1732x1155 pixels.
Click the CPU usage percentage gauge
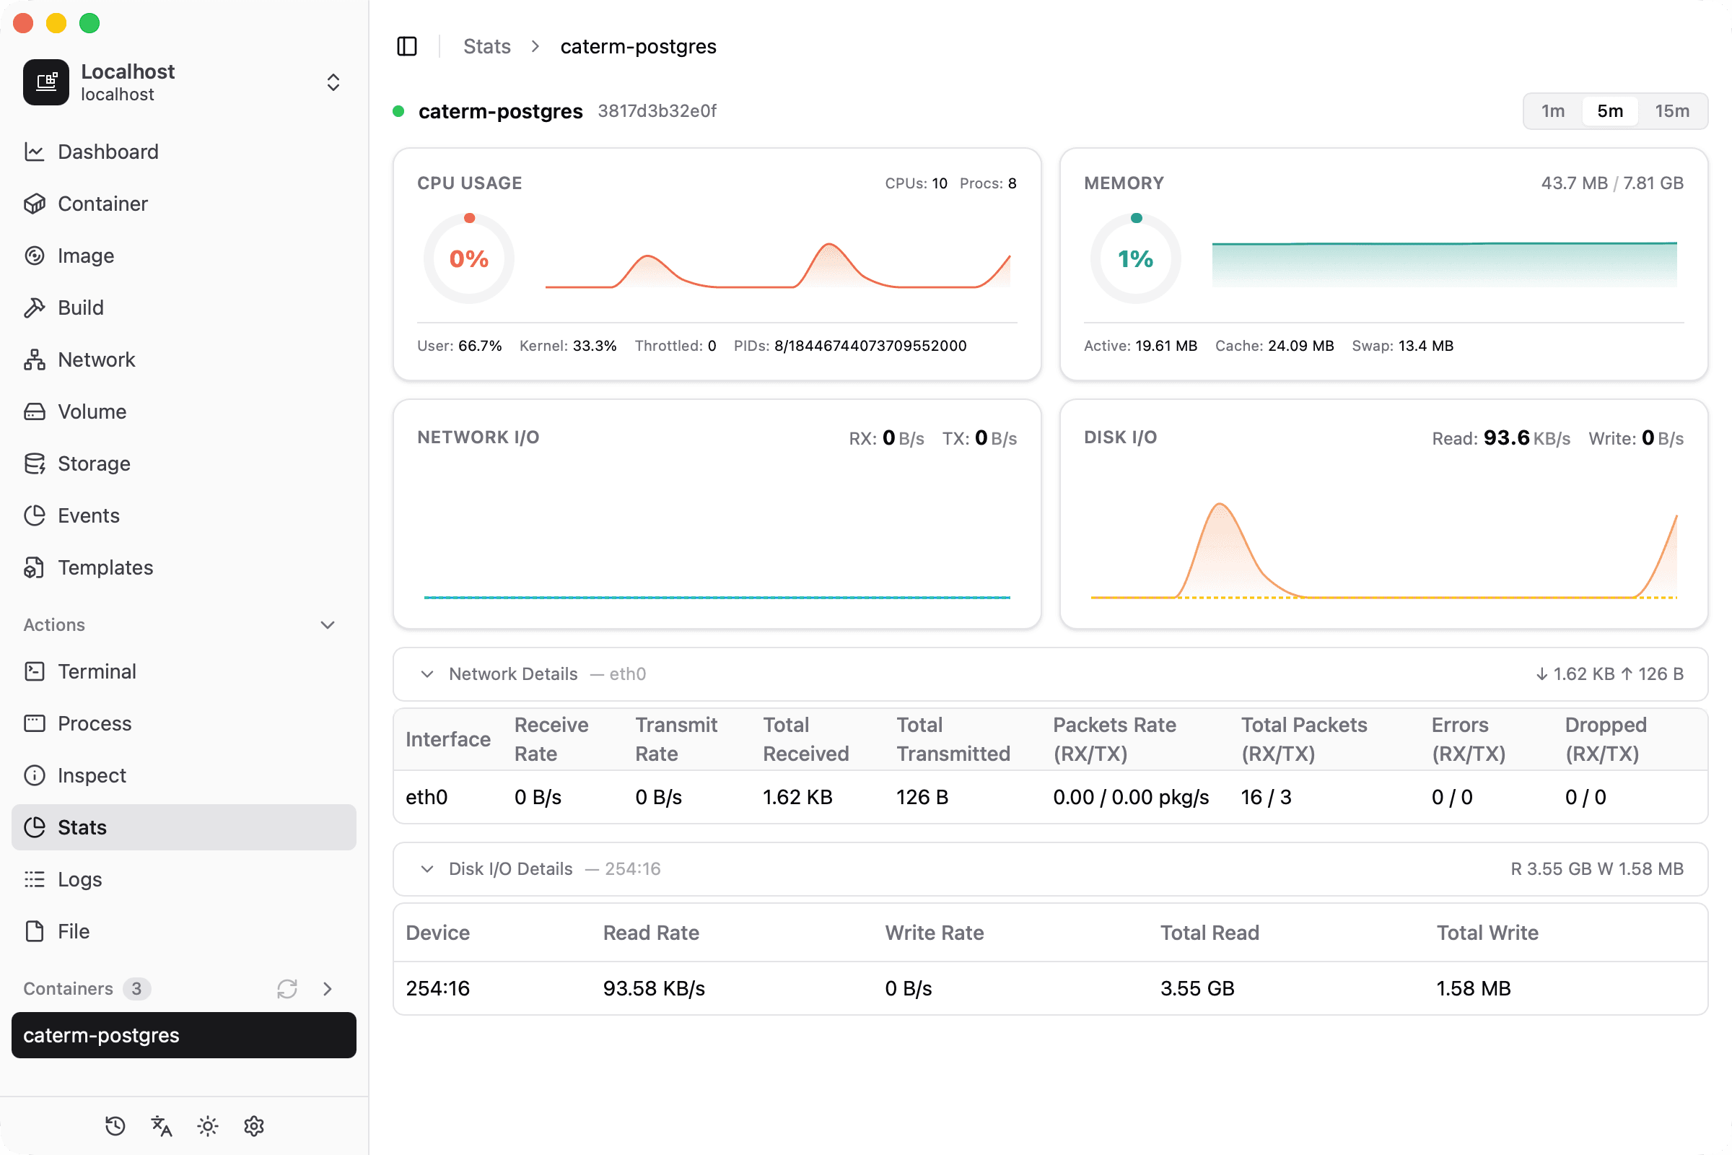[468, 258]
